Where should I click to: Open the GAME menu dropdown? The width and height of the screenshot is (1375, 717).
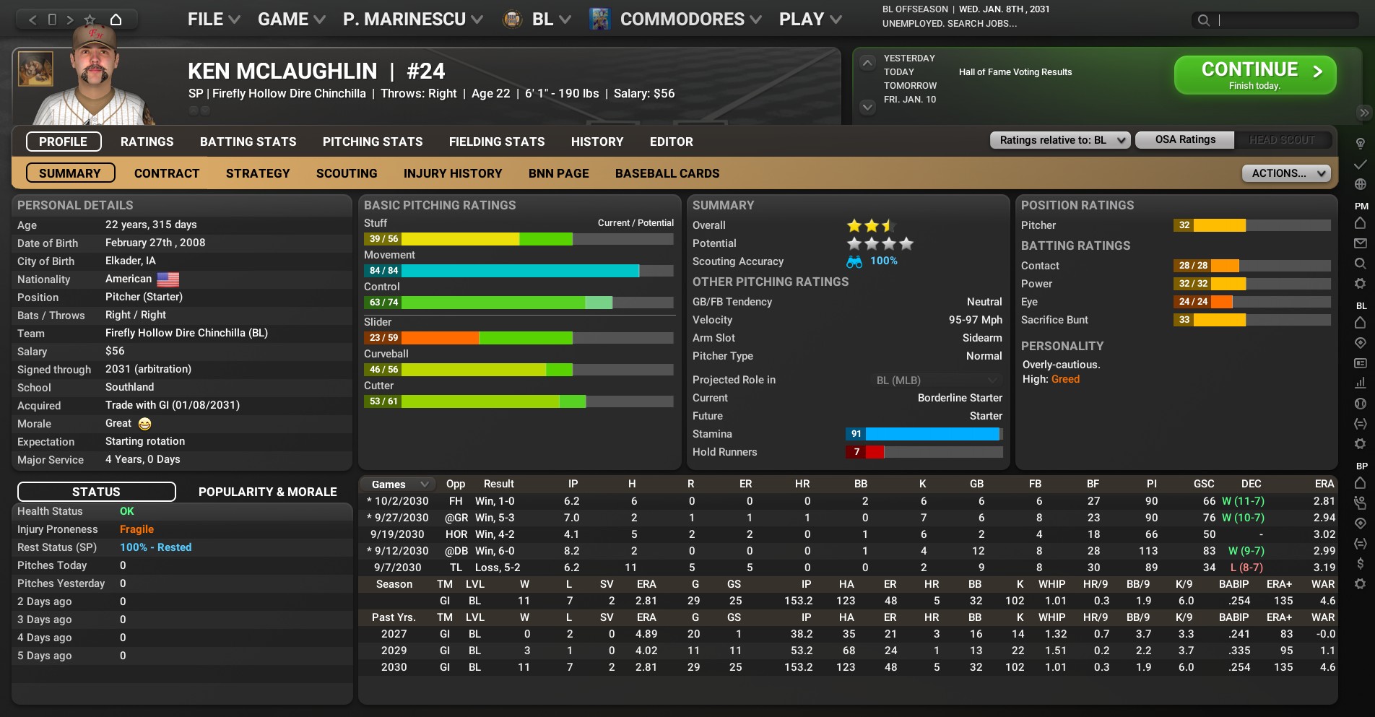tap(292, 19)
